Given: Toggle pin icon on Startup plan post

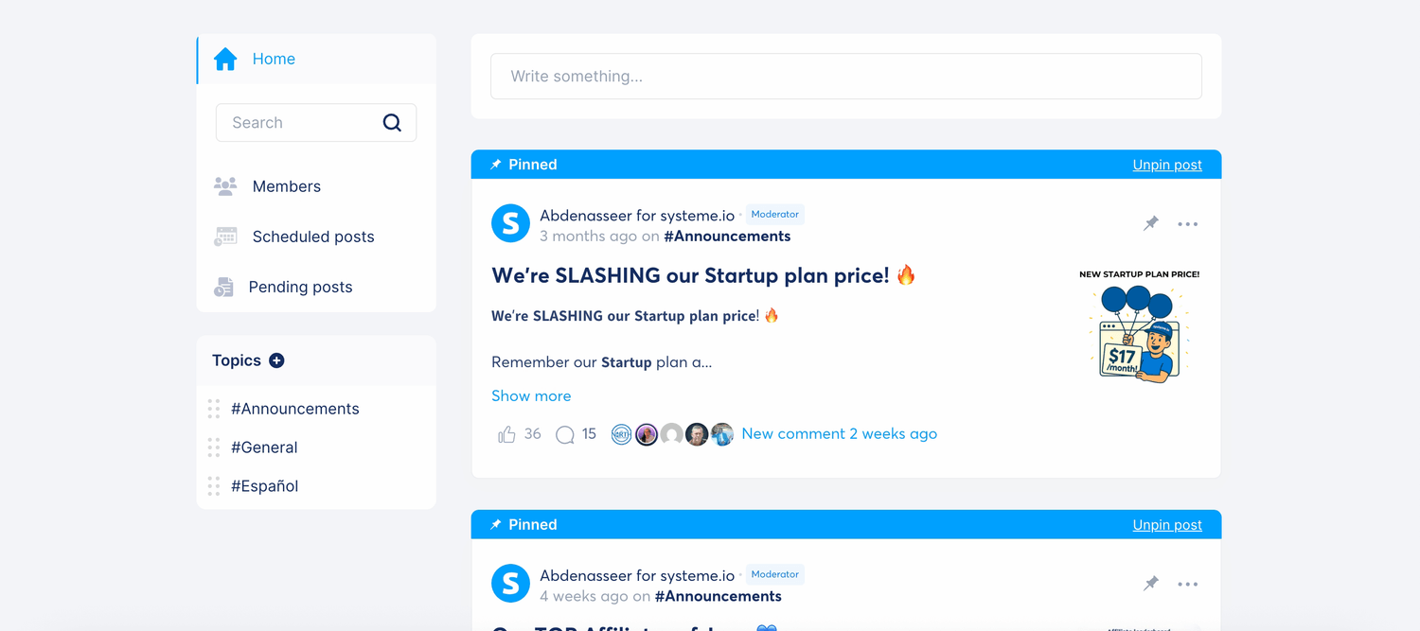Looking at the screenshot, I should 1151,224.
